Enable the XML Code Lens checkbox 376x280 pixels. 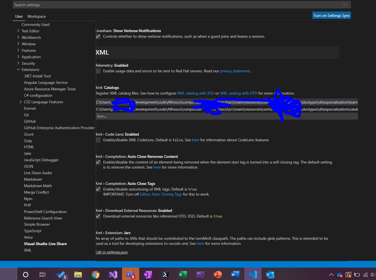coord(98,140)
